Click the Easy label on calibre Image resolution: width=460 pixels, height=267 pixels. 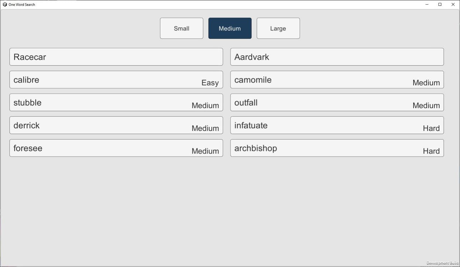[x=210, y=83]
